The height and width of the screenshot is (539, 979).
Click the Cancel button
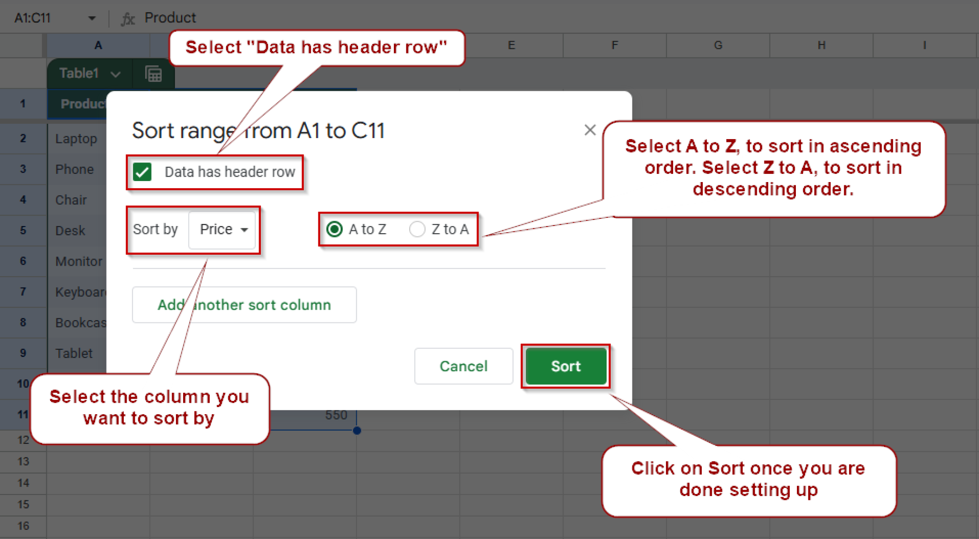pyautogui.click(x=463, y=366)
